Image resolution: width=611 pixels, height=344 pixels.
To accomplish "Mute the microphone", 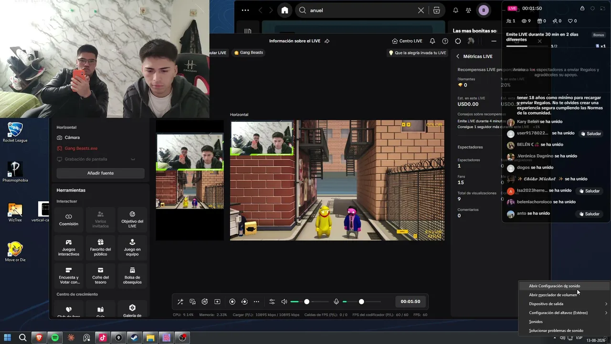I will (x=337, y=301).
